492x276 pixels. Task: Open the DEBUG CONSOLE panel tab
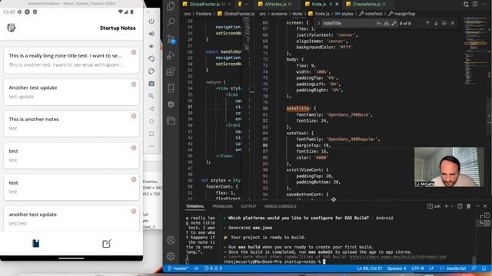click(x=280, y=206)
